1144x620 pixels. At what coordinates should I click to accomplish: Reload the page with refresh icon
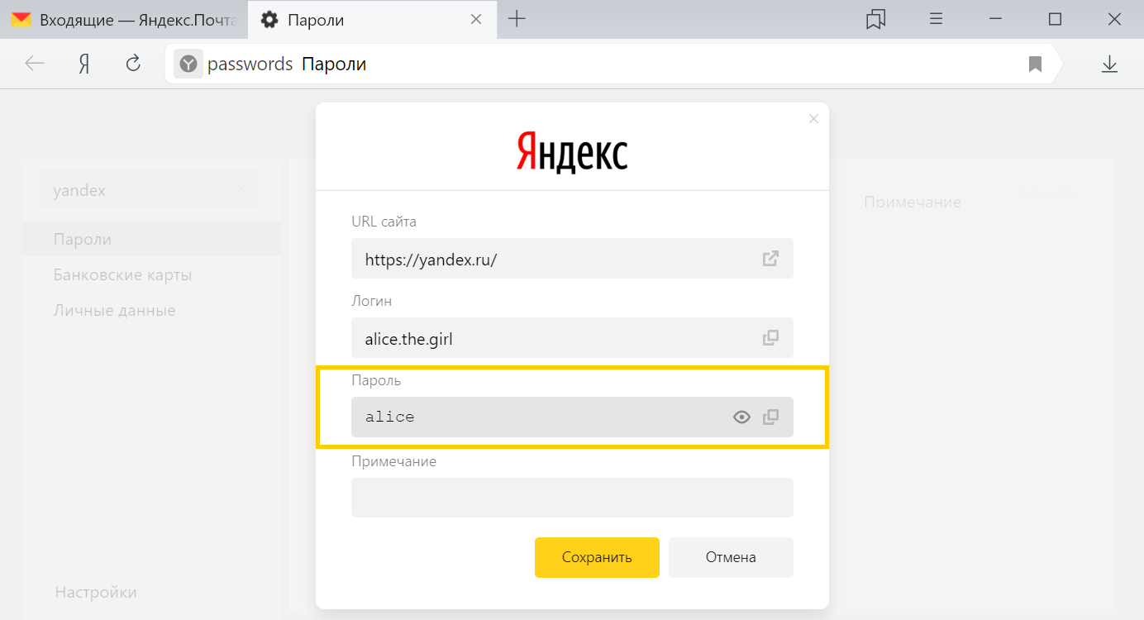(x=133, y=64)
